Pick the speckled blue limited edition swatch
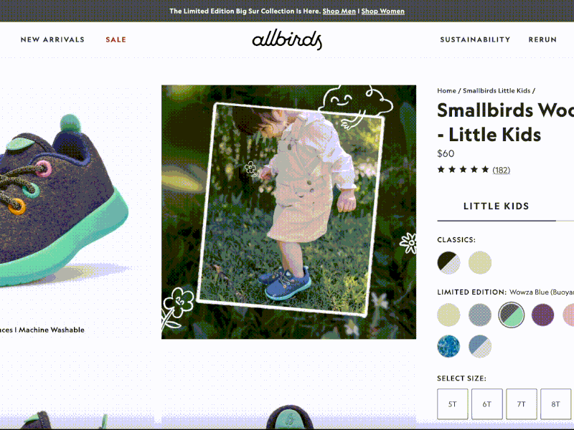Viewport: 574px width, 430px height. [448, 346]
